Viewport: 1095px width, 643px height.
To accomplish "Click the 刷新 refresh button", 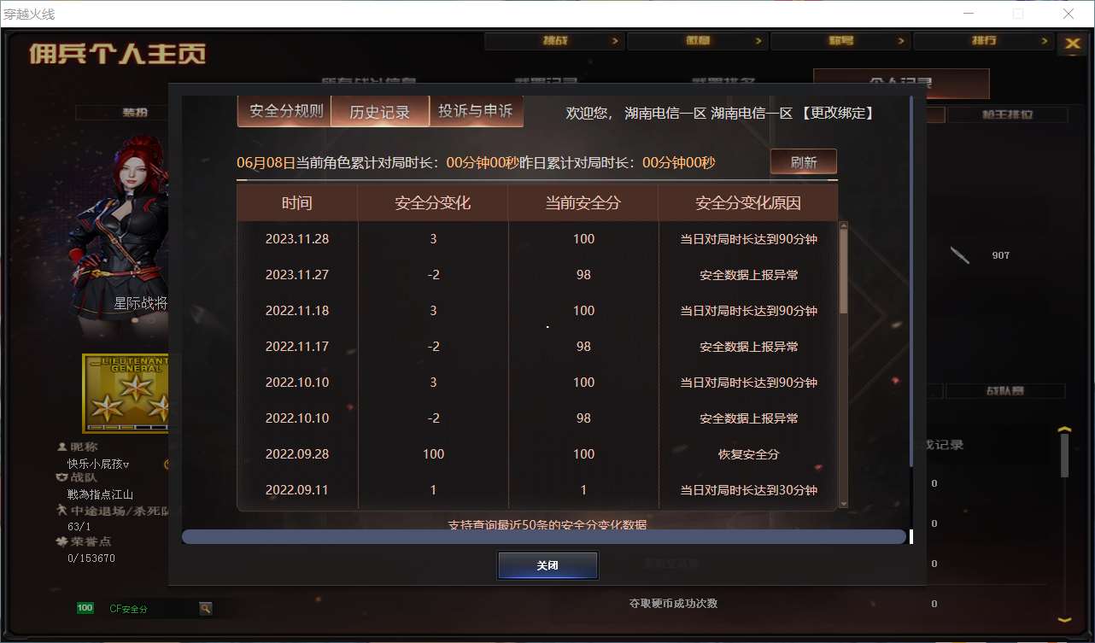I will click(803, 161).
